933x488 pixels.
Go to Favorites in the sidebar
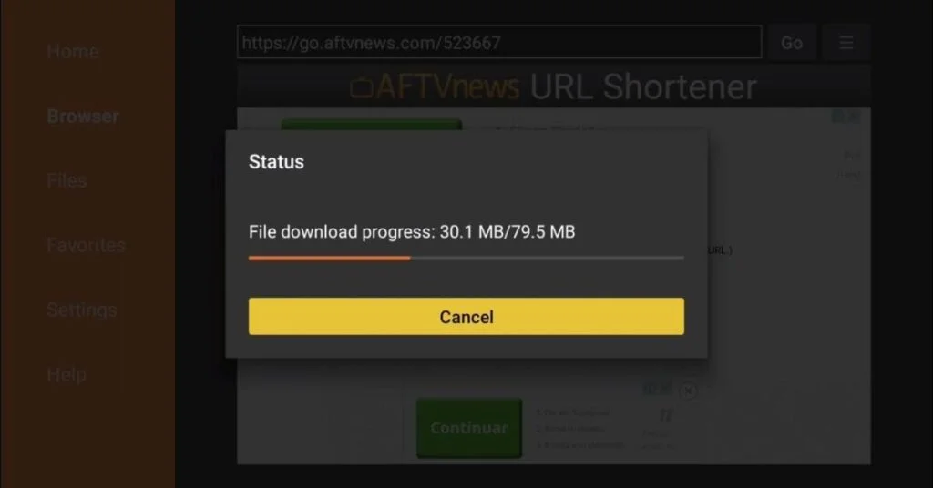tap(87, 245)
